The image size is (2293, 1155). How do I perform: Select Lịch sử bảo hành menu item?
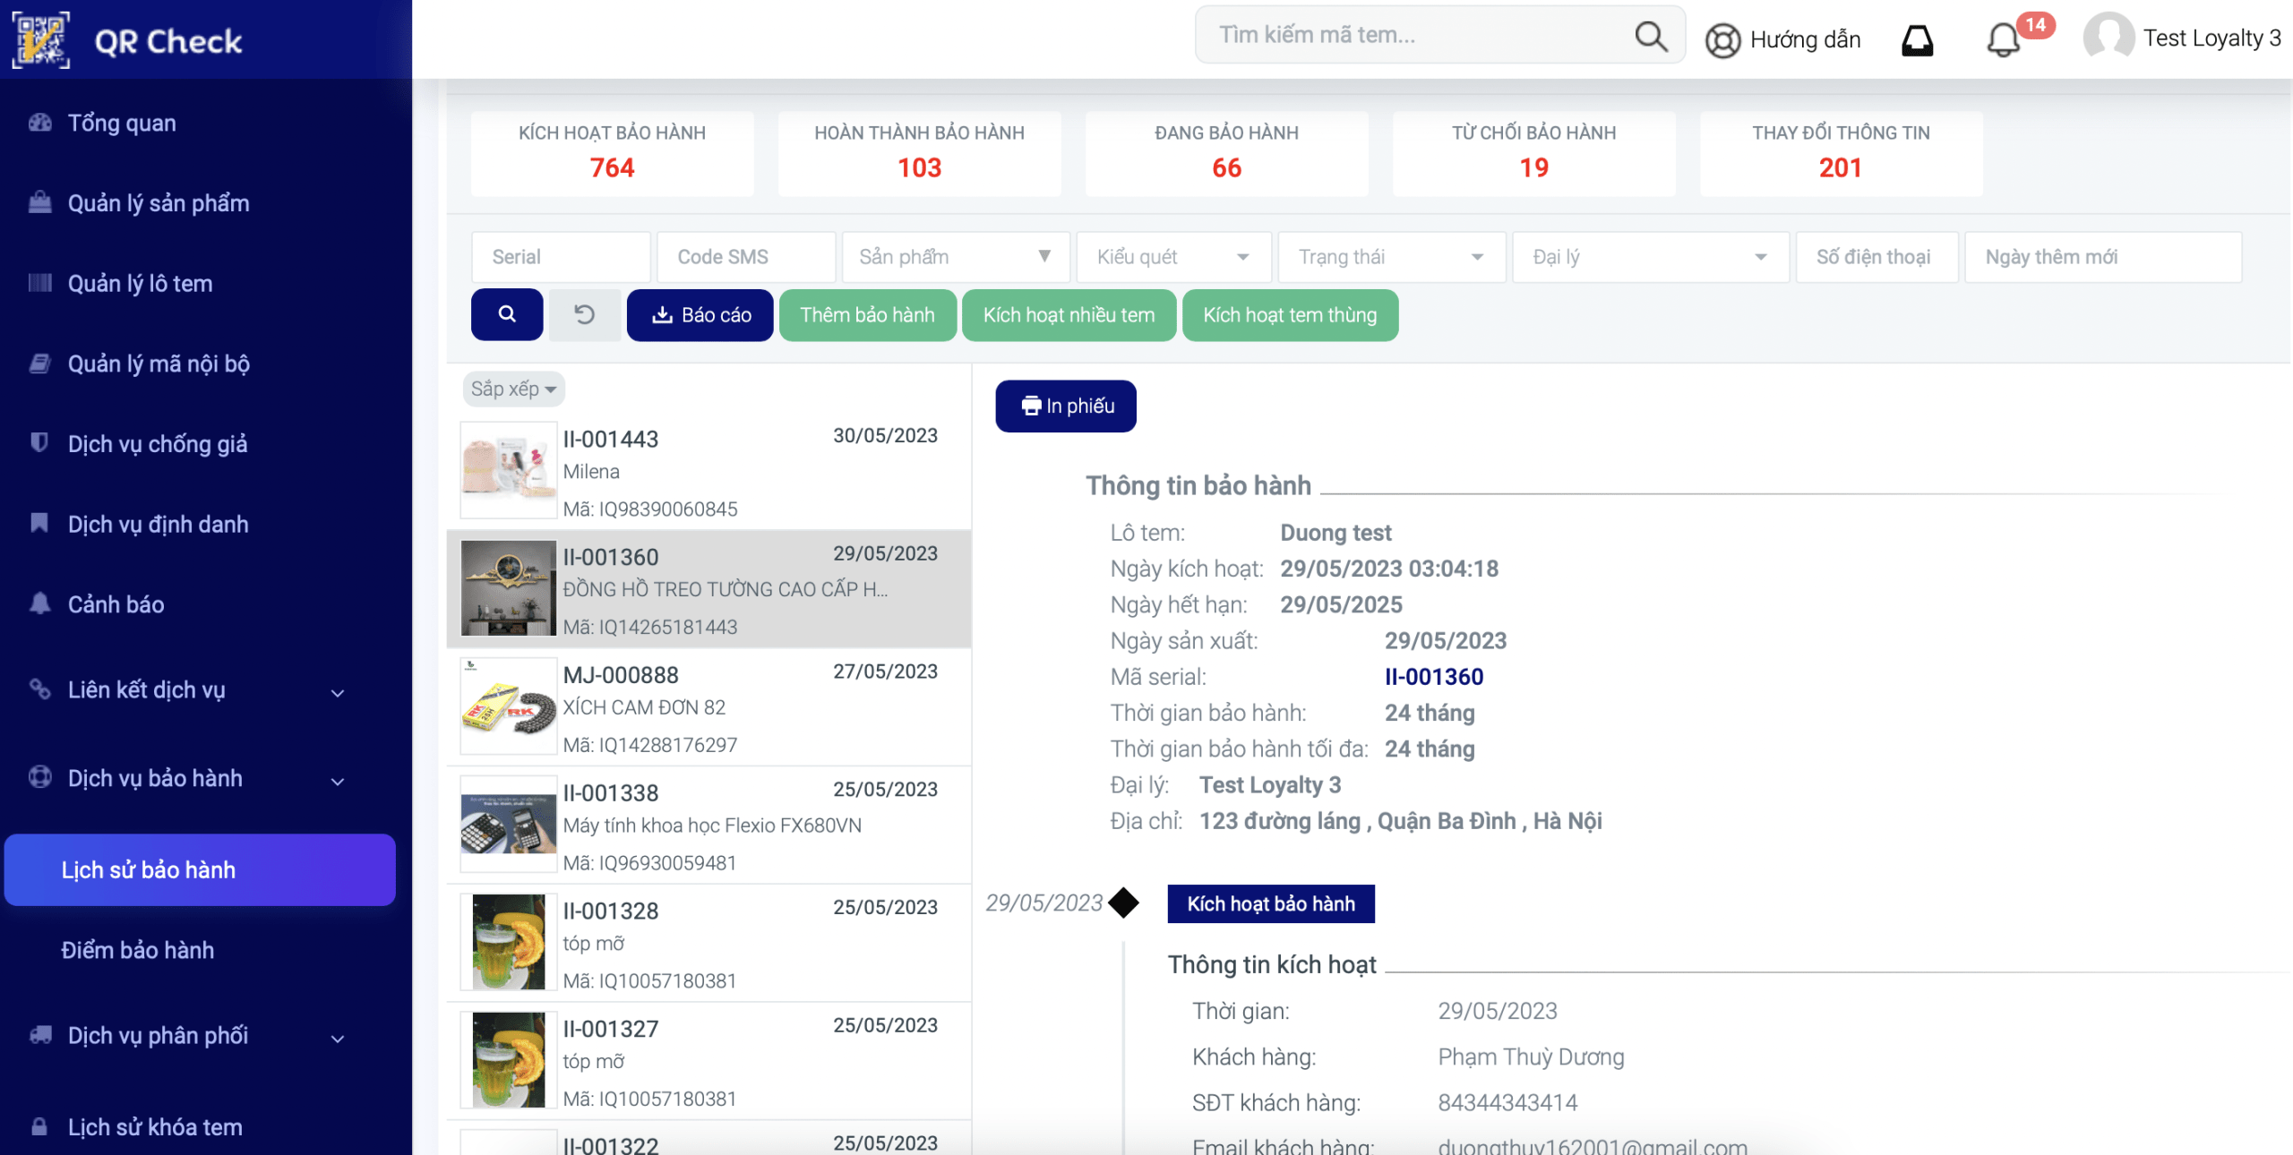[x=200, y=869]
